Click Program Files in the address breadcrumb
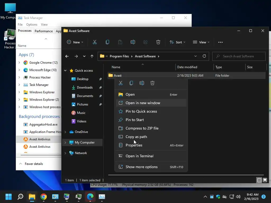 tap(119, 56)
